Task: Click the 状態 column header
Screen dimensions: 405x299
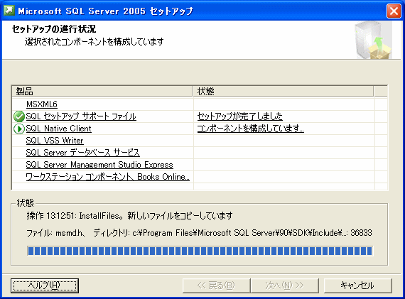Action: click(x=283, y=92)
